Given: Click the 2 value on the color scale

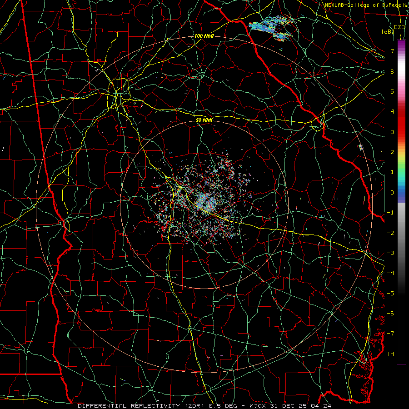Looking at the screenshot, I should click(392, 152).
